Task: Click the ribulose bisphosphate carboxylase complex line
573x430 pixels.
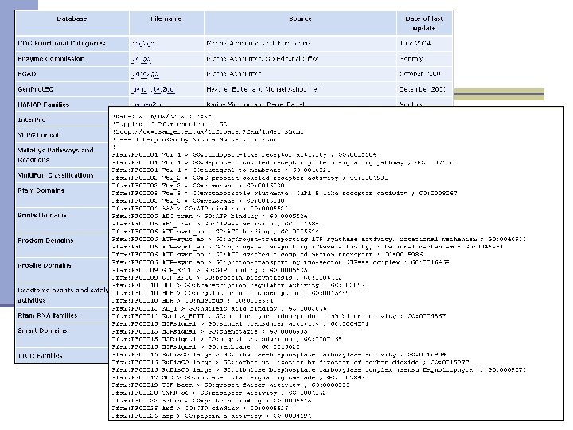Action: (x=318, y=370)
